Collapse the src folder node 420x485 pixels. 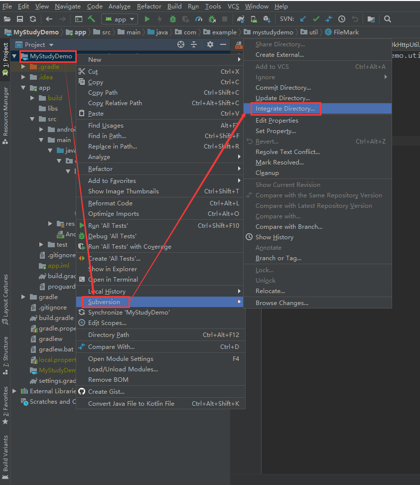tap(32, 119)
